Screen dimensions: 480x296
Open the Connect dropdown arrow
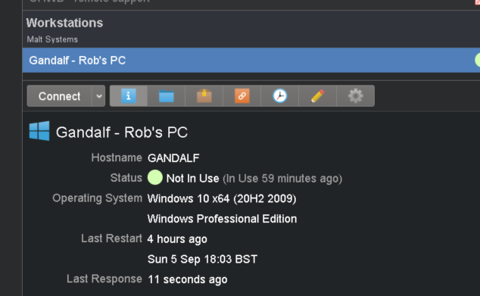click(x=98, y=96)
